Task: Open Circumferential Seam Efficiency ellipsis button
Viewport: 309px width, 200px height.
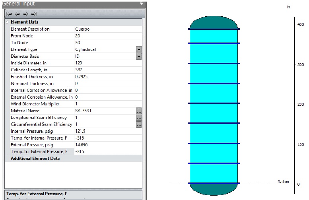Action: click(139, 124)
